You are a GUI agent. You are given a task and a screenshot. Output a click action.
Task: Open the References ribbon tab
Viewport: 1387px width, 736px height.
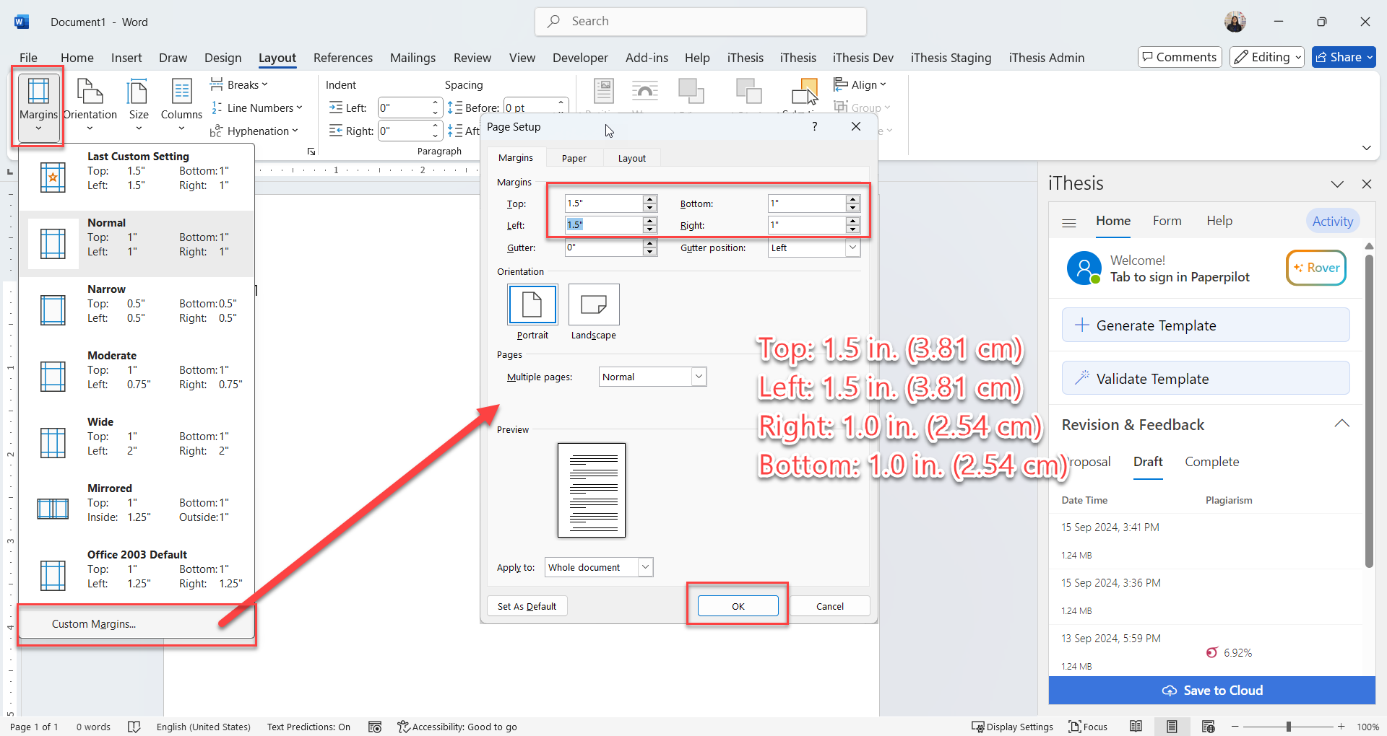click(x=343, y=58)
